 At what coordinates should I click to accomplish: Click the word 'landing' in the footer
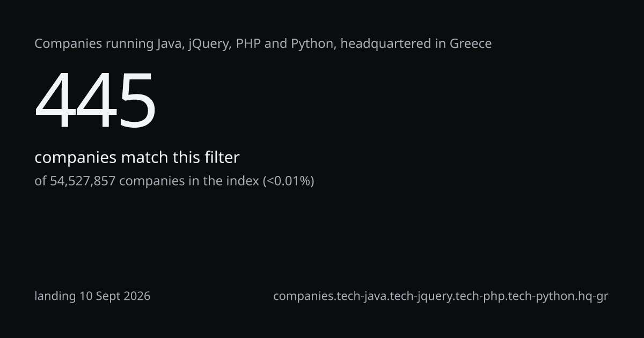[x=55, y=296]
